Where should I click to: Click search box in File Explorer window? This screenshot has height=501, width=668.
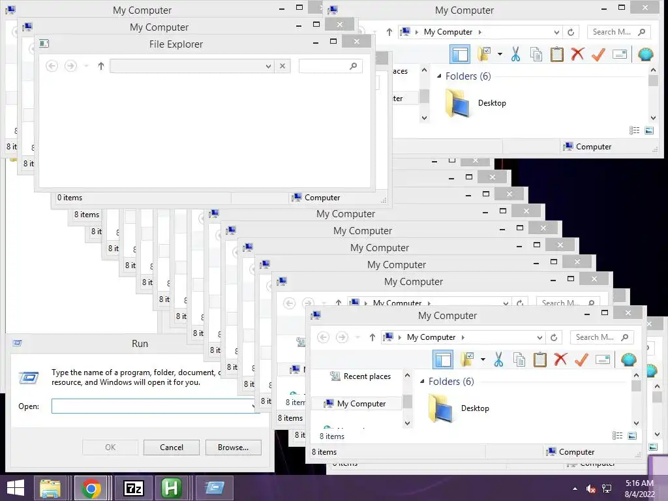tap(331, 66)
